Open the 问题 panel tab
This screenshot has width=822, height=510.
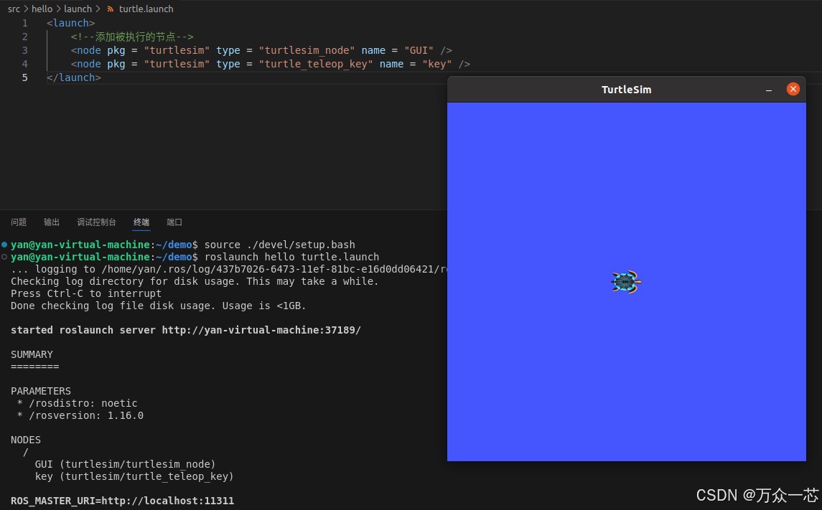[x=19, y=222]
